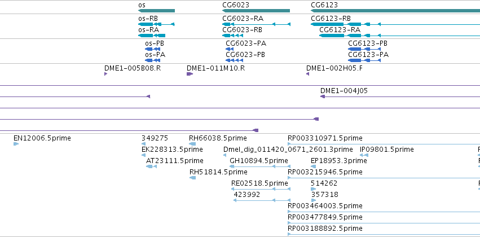The image size is (480, 237).
Task: Click the CG6023-RB transcript feature
Action: [232, 36]
